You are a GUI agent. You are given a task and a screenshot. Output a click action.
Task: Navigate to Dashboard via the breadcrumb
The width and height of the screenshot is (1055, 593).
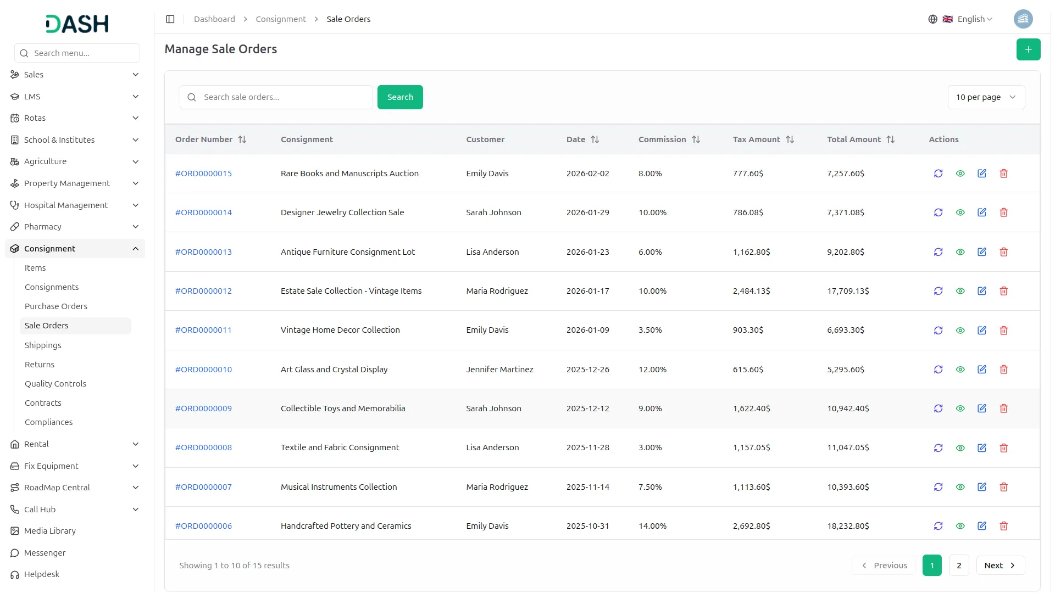(x=214, y=19)
